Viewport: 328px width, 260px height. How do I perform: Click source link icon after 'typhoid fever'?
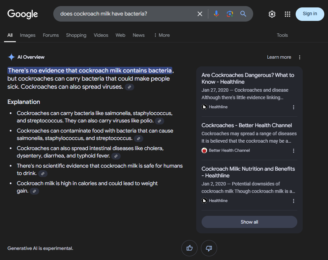pyautogui.click(x=116, y=156)
